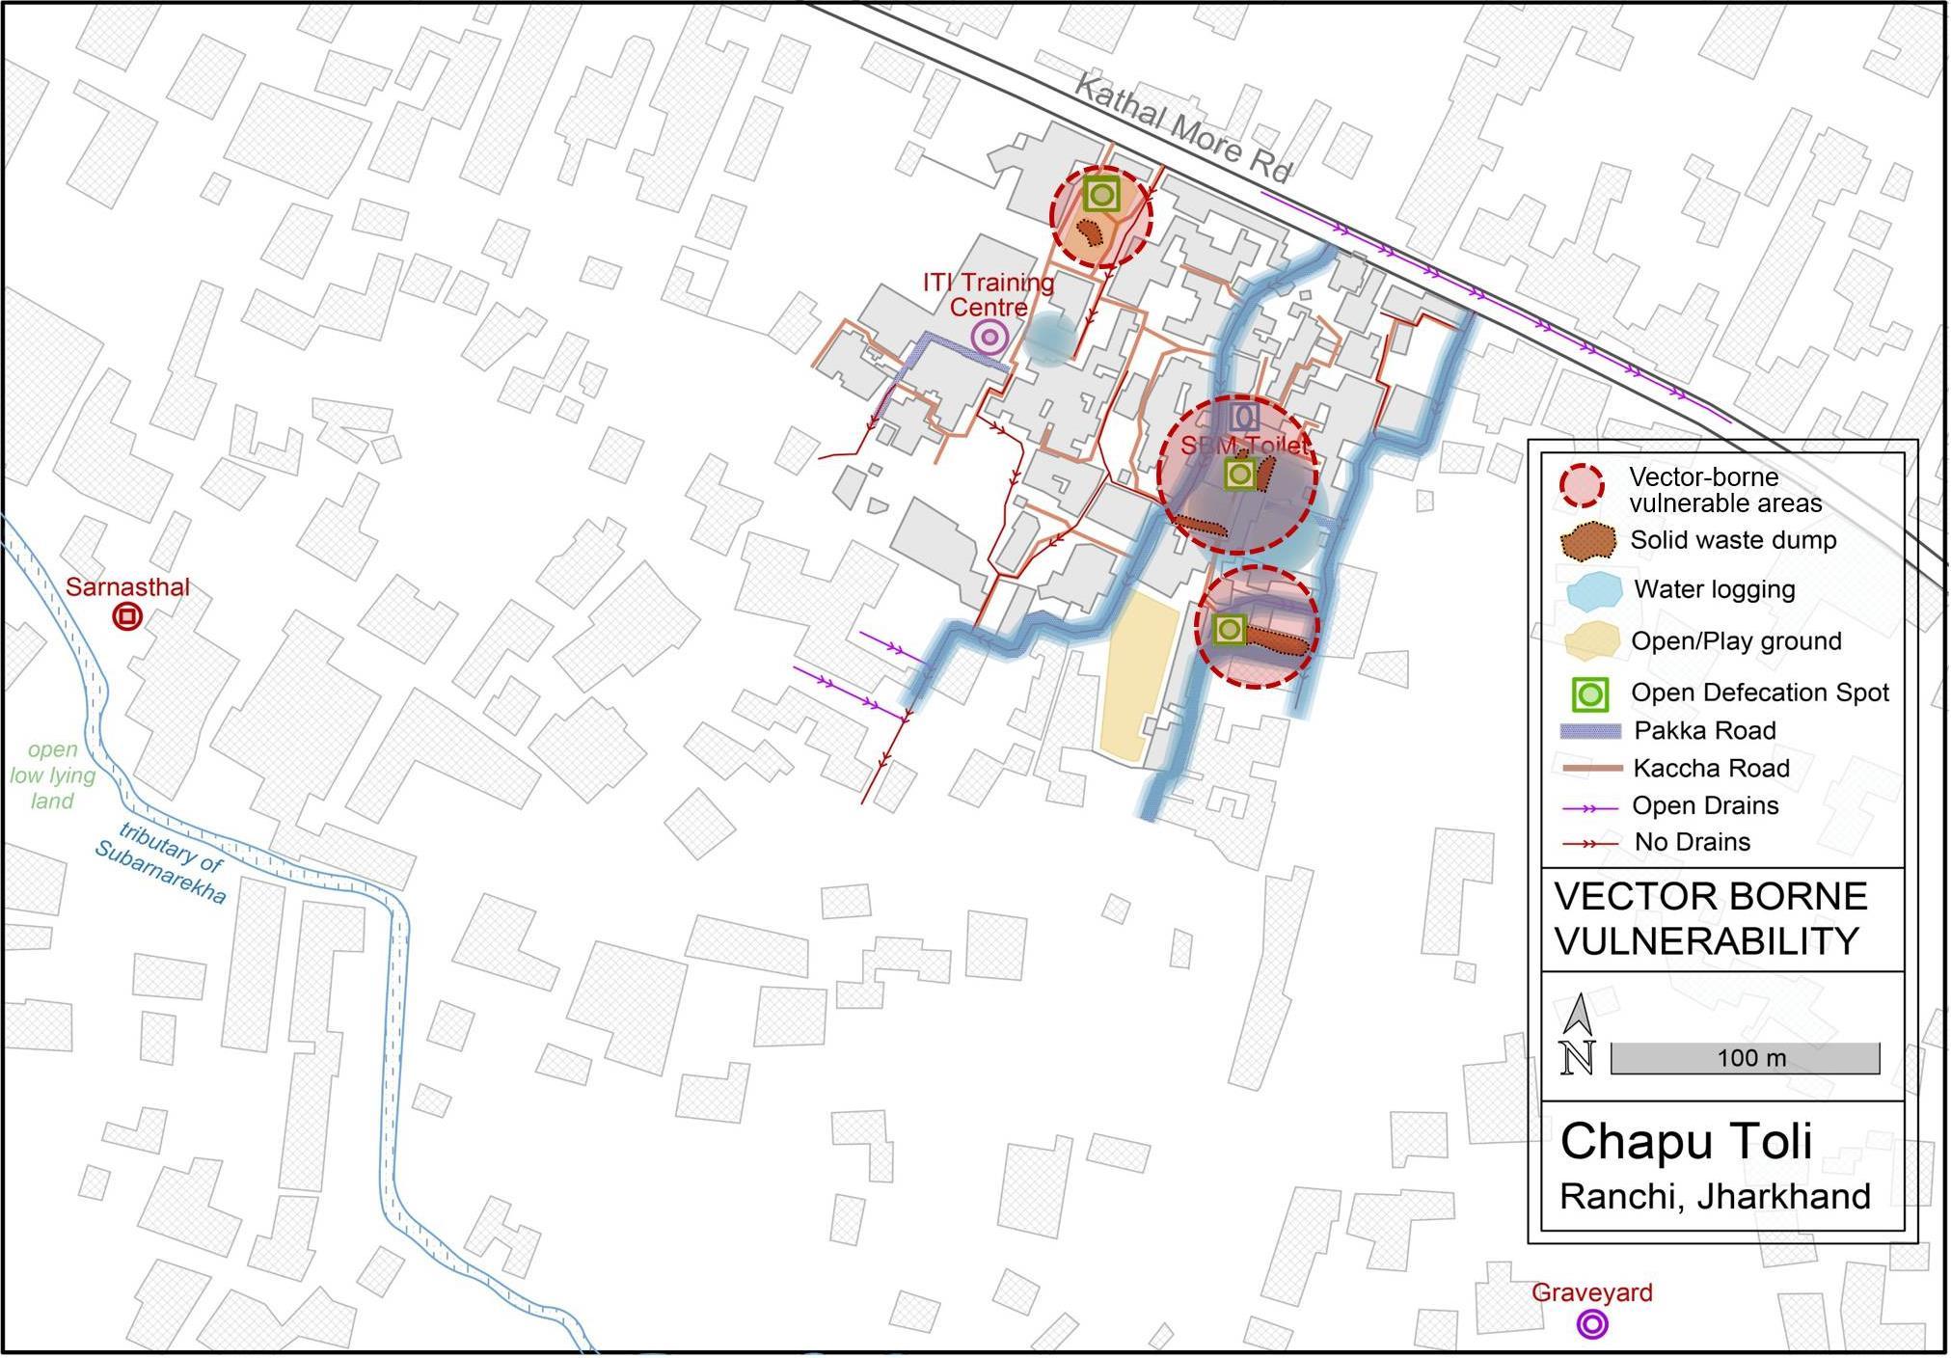Click the 100 m scale bar
1951x1358 pixels.
click(x=1745, y=1059)
